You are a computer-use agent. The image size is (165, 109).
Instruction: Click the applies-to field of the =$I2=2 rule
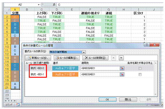100,68
